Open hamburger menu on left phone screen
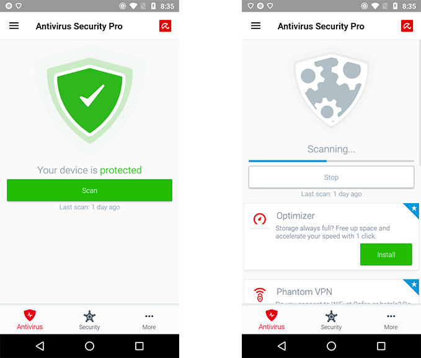 coord(14,26)
